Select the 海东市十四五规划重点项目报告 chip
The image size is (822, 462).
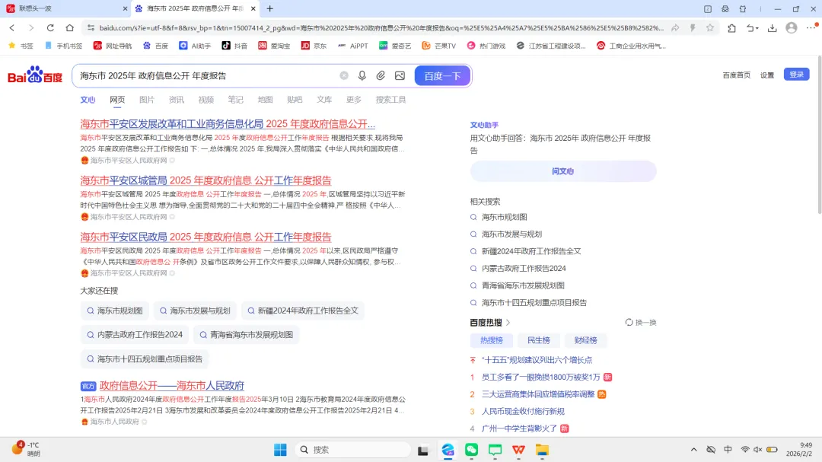[145, 358]
